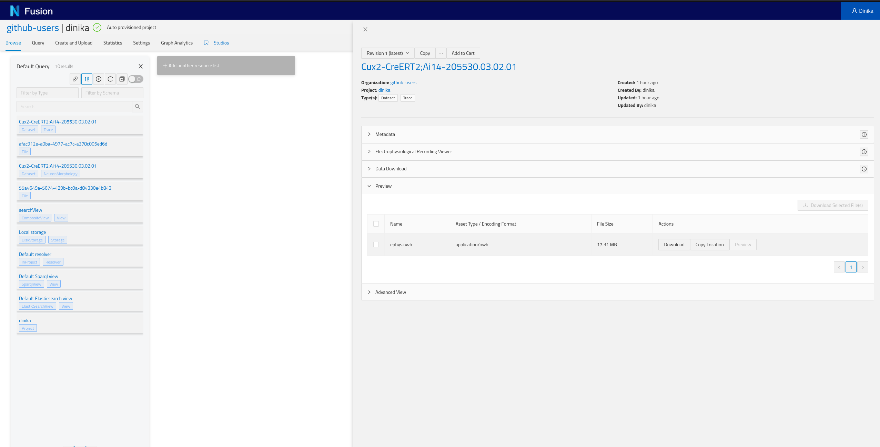Open the Studios link
Viewport: 880px width, 447px height.
(x=216, y=43)
